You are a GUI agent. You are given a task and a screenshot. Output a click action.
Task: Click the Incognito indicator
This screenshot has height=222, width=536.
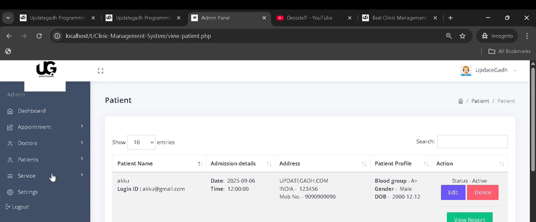(x=497, y=36)
